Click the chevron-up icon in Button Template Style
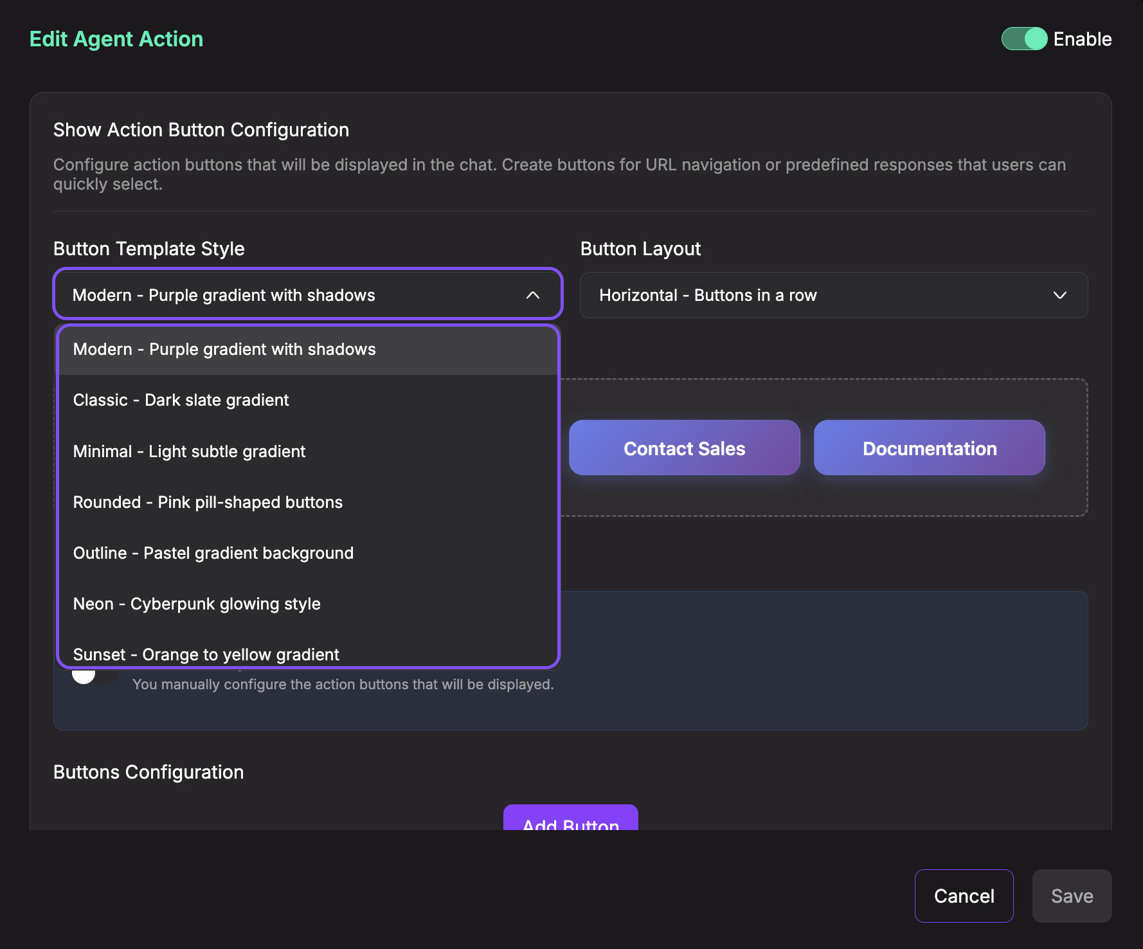The width and height of the screenshot is (1143, 949). click(x=532, y=295)
